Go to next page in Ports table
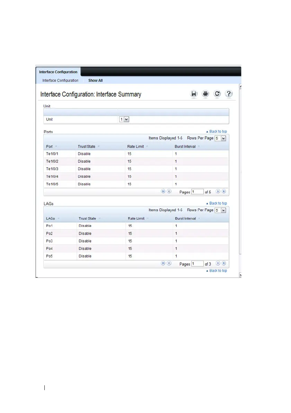This screenshot has width=291, height=413. pyautogui.click(x=218, y=192)
